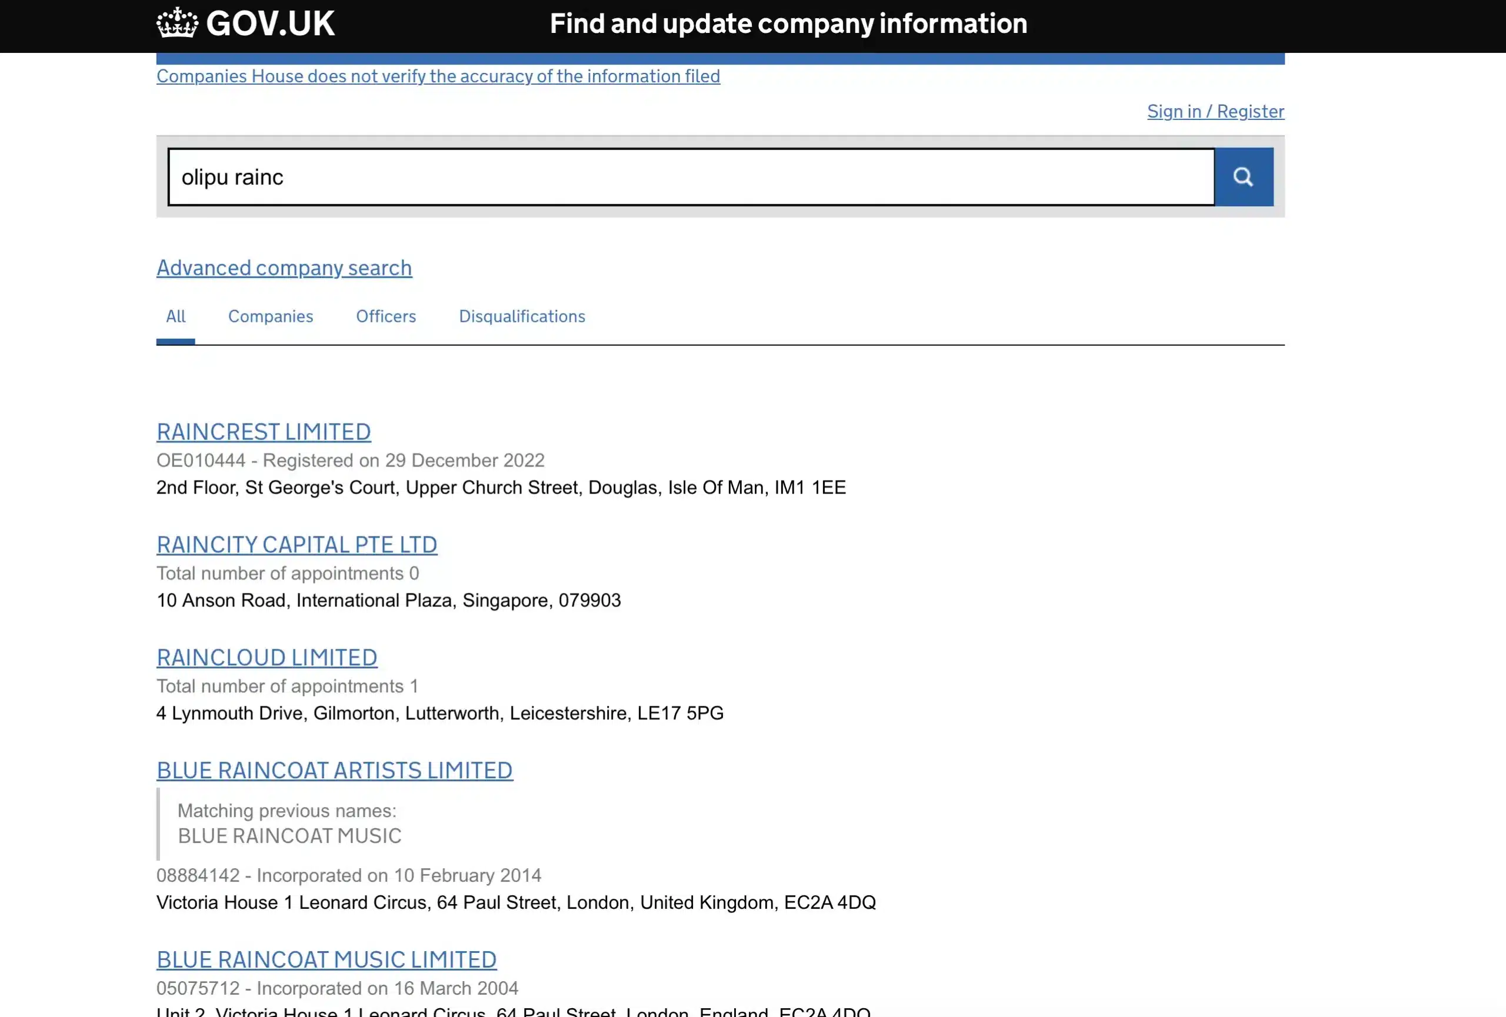This screenshot has height=1017, width=1506.
Task: Open RAINCITY CAPITAL PTE LTD result
Action: 297,544
